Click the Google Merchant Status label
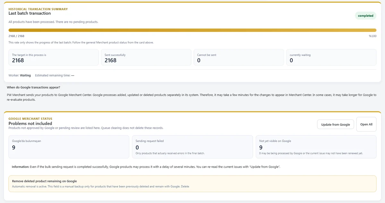The height and width of the screenshot is (203, 385). pos(30,119)
